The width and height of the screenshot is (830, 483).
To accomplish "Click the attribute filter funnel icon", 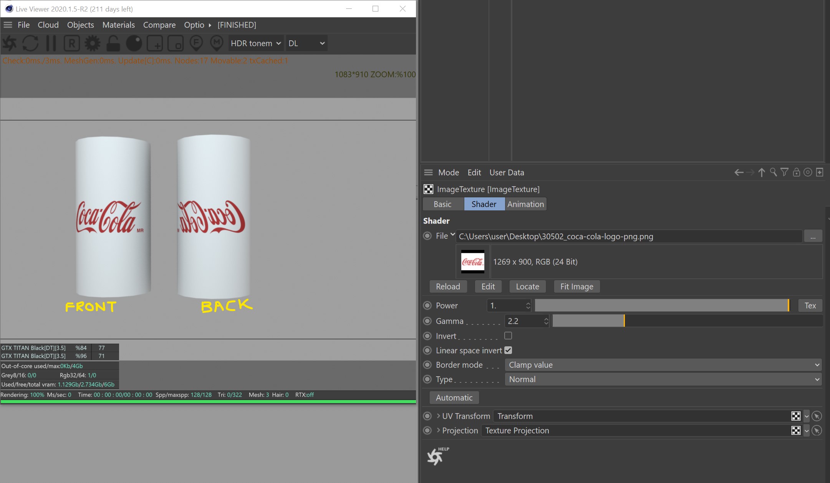I will (785, 172).
